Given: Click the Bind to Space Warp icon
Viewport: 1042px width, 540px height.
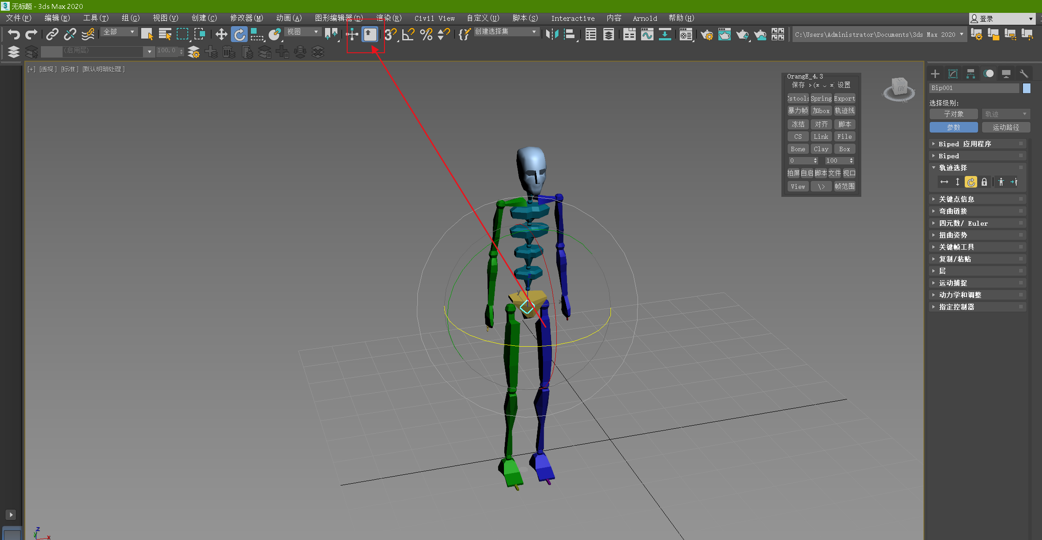Looking at the screenshot, I should coord(88,34).
